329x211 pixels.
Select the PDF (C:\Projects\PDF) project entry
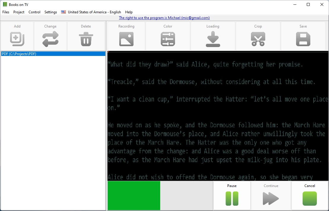point(53,54)
